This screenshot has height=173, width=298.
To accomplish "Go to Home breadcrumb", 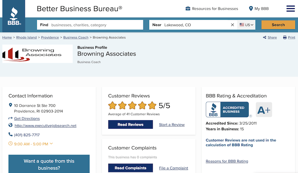I will 7,38.
